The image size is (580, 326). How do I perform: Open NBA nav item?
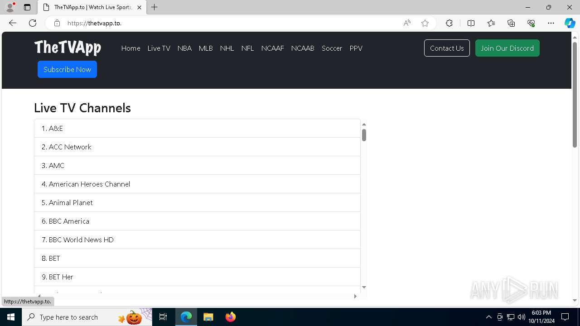[x=184, y=48]
